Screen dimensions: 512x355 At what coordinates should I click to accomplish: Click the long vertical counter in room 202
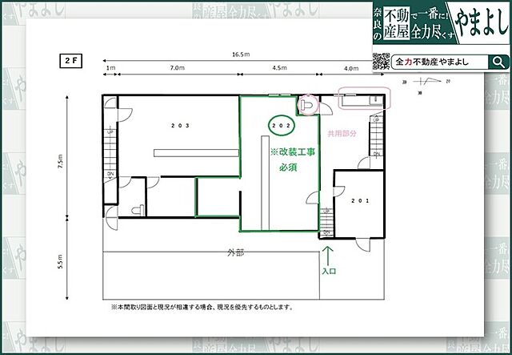coord(265,183)
